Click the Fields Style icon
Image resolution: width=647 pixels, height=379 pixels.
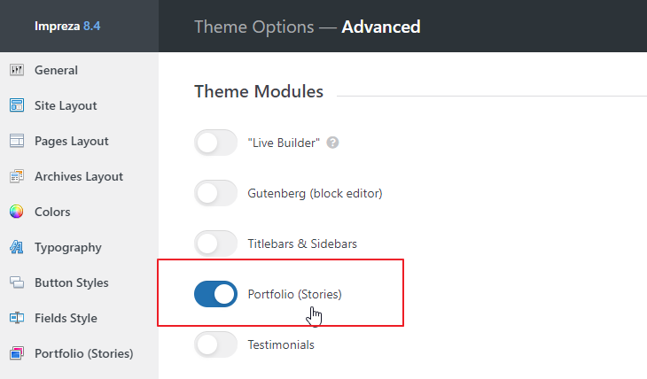click(x=16, y=318)
